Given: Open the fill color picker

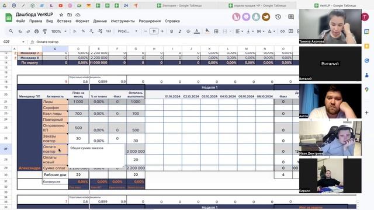Looking at the screenshot, I should pyautogui.click(x=207, y=31).
